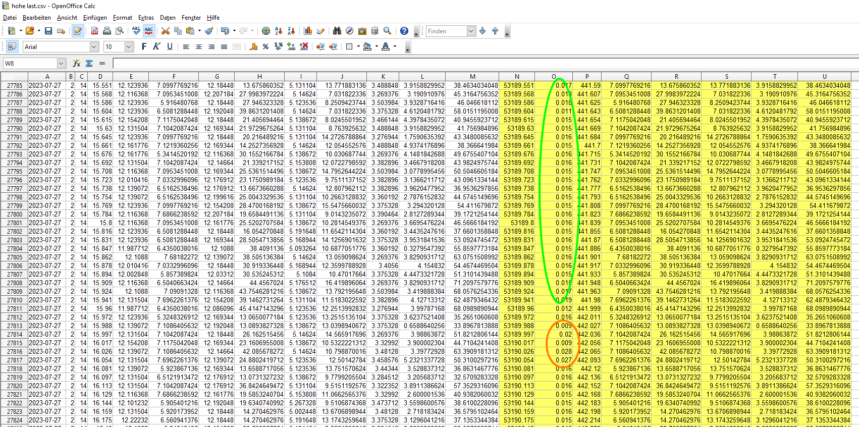Expand the Paste options dropdown

(199, 31)
